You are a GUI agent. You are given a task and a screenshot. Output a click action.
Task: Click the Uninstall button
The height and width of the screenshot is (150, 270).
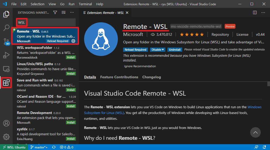pos(175,50)
